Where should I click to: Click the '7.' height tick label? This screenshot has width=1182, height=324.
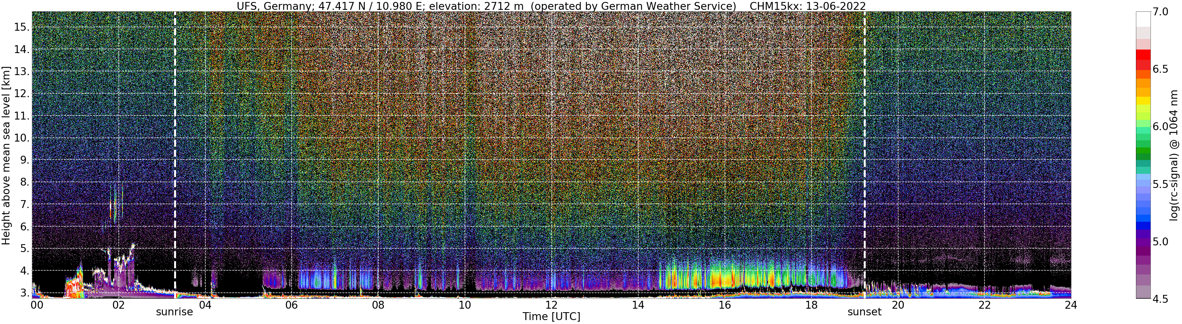coord(25,205)
